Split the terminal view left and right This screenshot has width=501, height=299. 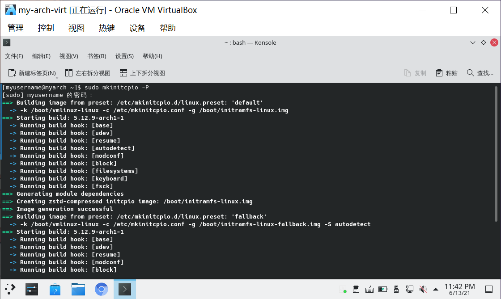coord(88,72)
